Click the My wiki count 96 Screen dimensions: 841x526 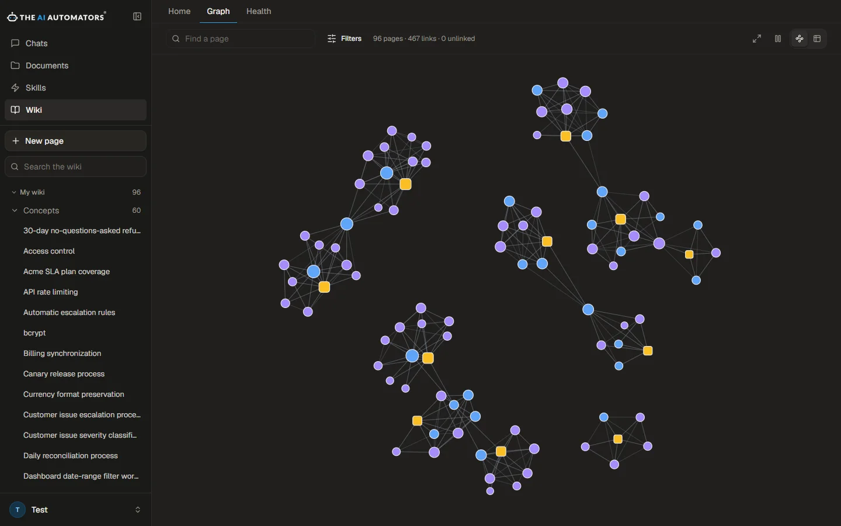tap(137, 192)
